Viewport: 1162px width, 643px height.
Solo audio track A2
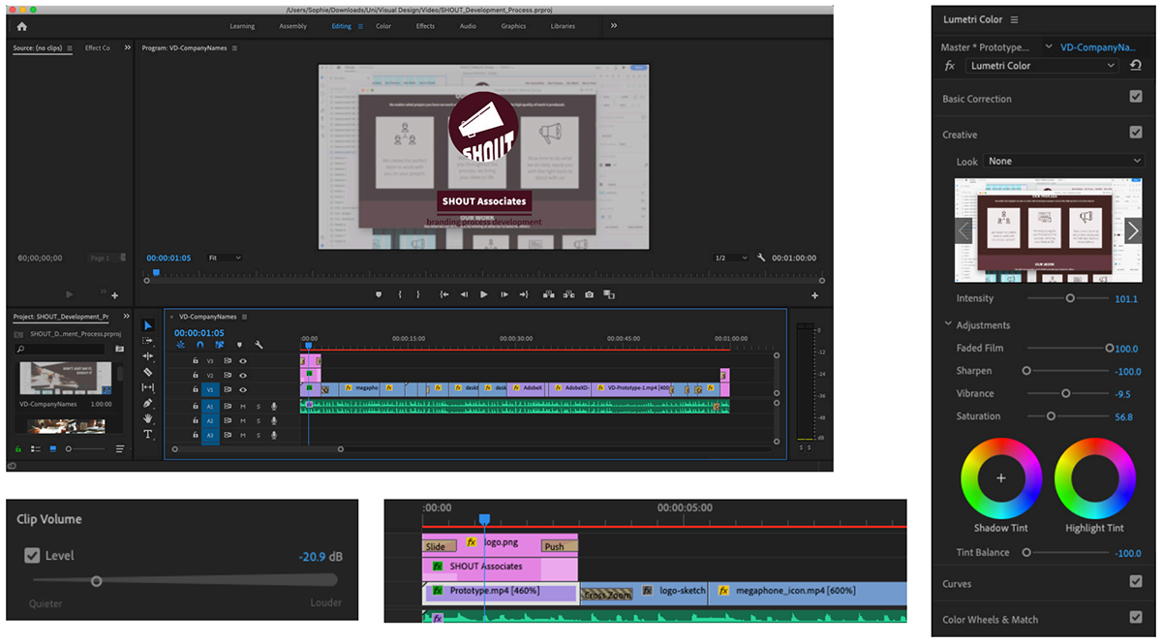[259, 421]
